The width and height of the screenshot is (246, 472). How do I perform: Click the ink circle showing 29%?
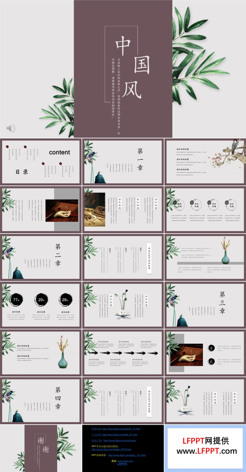click(65, 300)
